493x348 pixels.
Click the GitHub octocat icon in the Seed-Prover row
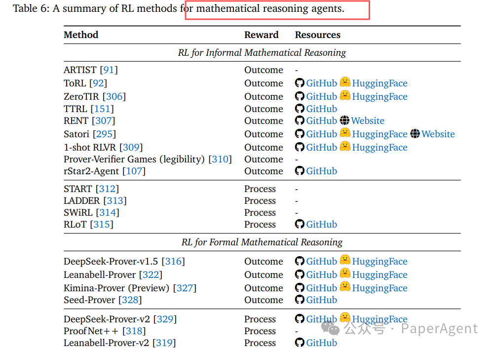pos(300,300)
